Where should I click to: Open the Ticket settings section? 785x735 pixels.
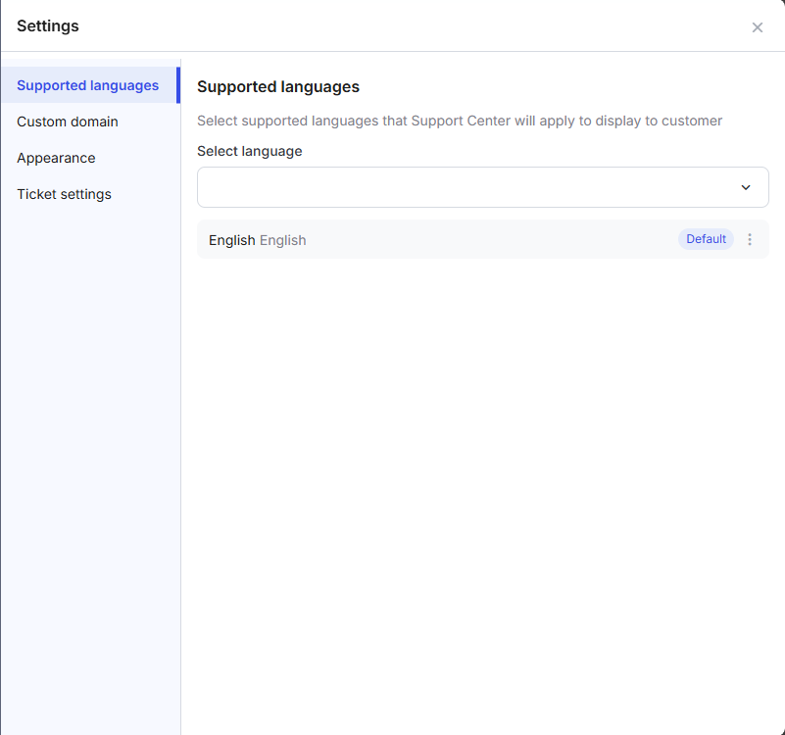(64, 194)
